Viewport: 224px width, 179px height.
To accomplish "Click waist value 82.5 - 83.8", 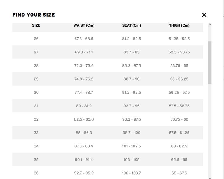I will click(x=84, y=119).
